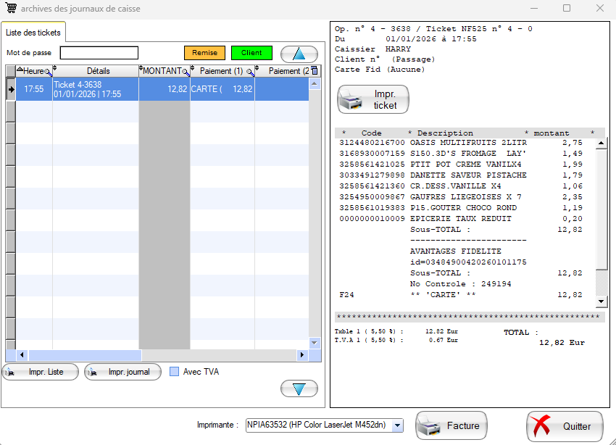This screenshot has width=616, height=445.
Task: Select the Ticket 4-3638 row
Action: pos(94,88)
